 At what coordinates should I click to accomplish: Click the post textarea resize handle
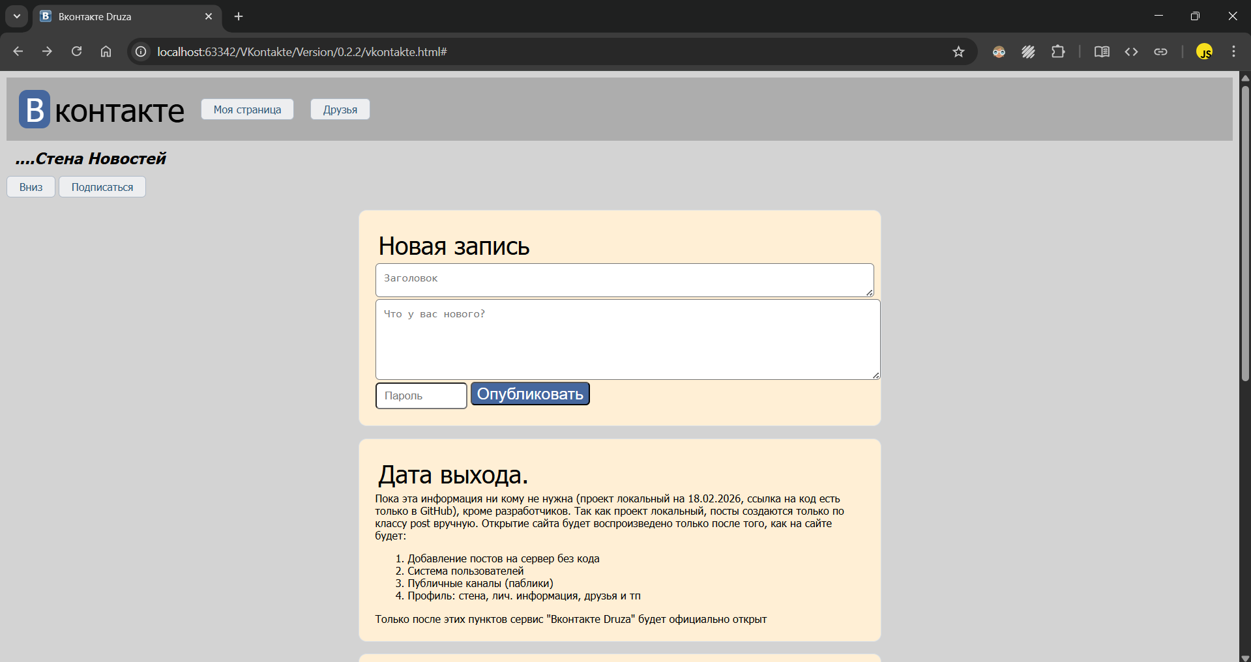pyautogui.click(x=876, y=375)
